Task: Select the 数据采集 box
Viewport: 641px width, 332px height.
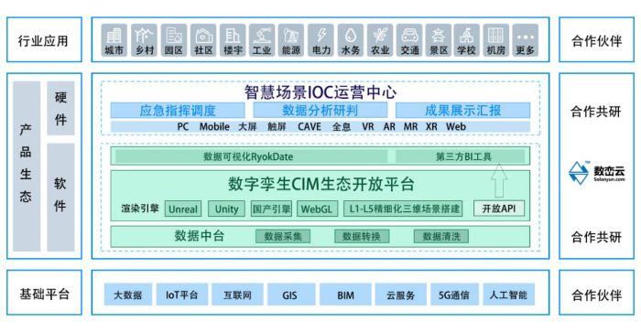Action: [x=282, y=236]
